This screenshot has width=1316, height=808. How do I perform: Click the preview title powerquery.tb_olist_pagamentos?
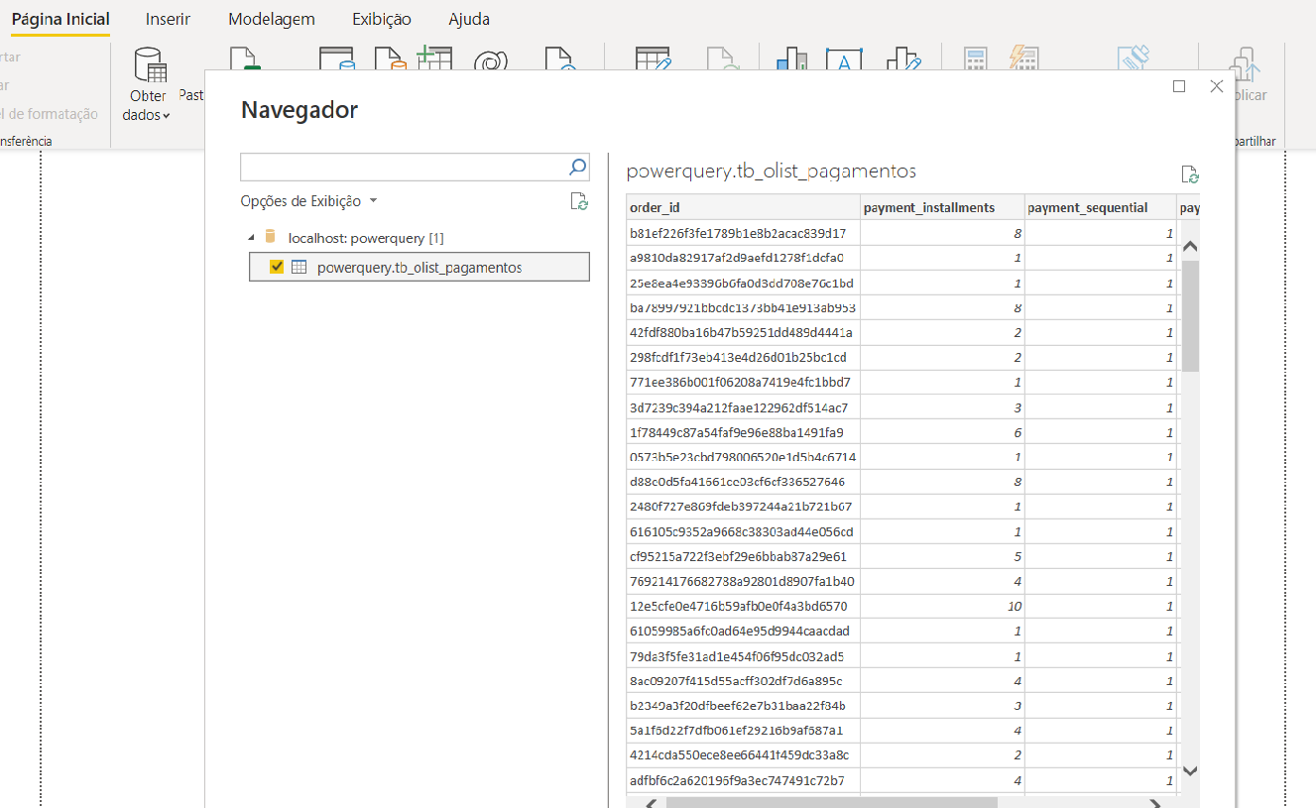(772, 172)
